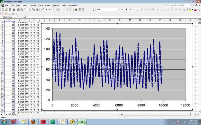
Task: Go to next sheet tab arrow
Action: tap(6, 114)
